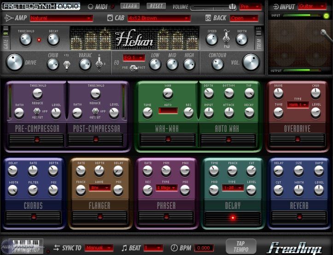333x255 pixels.
Task: Click the MIDI icon in the top bar
Action: pyautogui.click(x=90, y=7)
